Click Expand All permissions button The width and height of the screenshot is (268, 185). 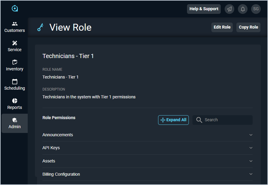pyautogui.click(x=173, y=120)
